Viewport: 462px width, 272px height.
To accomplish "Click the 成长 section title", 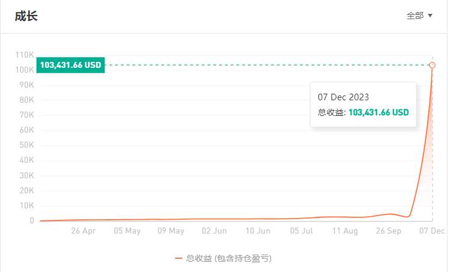I will coord(26,16).
